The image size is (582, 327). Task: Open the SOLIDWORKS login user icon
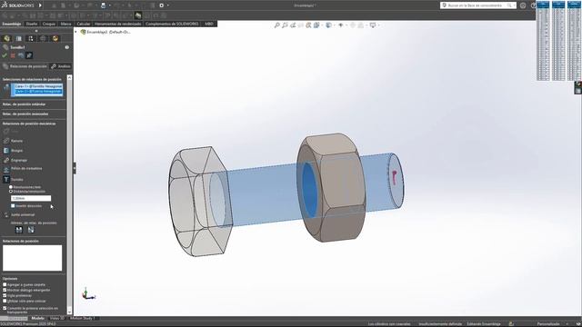(523, 5)
